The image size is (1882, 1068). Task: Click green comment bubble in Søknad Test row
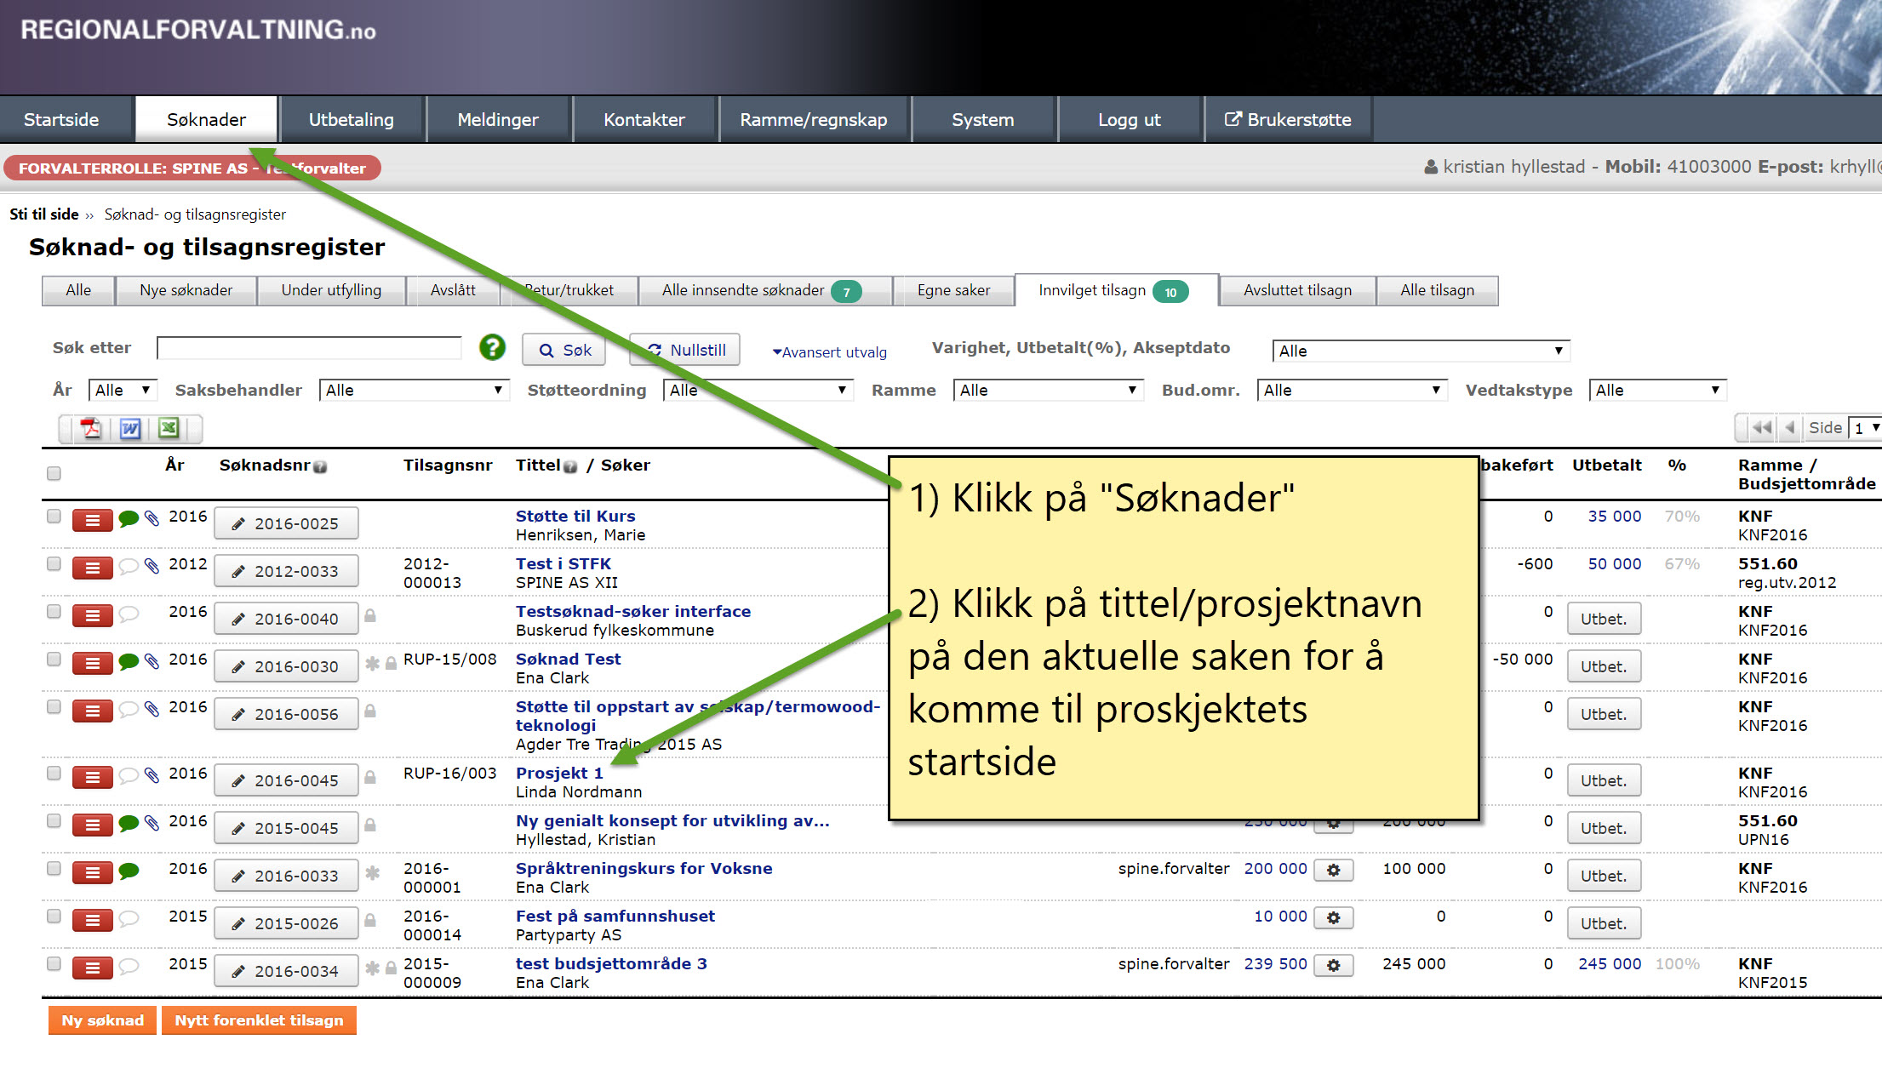tap(129, 661)
